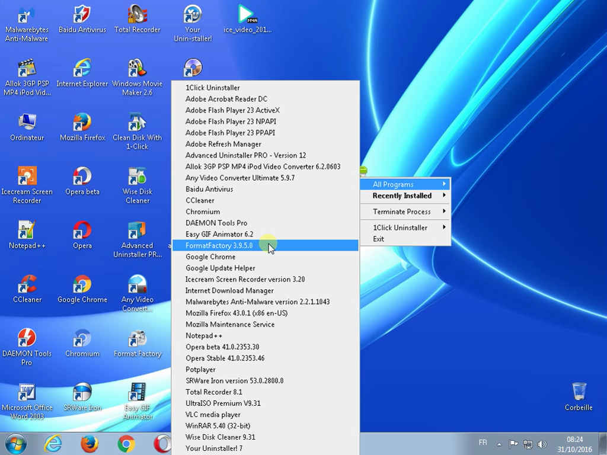Open Windows Movie Maker 2.6 shortcut
The image size is (607, 455).
[137, 78]
